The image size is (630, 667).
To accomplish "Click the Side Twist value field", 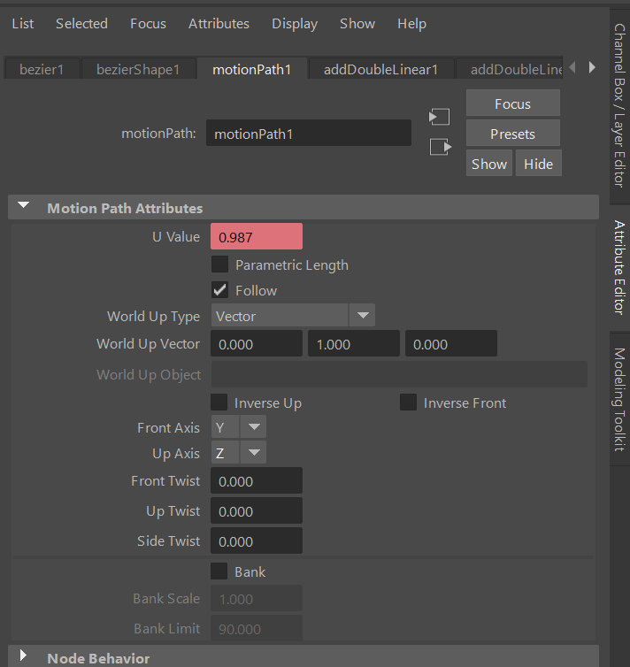I will pos(257,540).
